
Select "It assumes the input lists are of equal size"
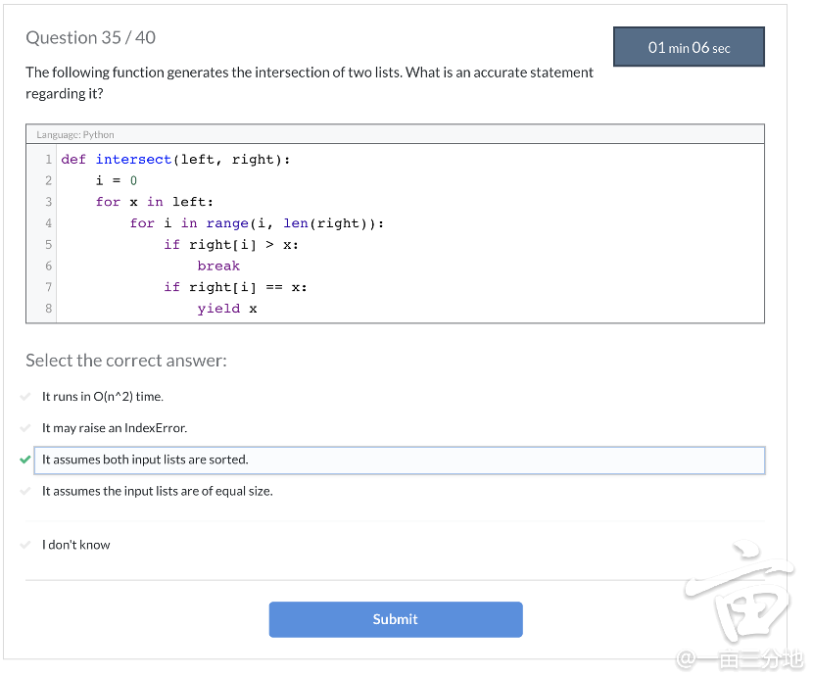coord(158,491)
